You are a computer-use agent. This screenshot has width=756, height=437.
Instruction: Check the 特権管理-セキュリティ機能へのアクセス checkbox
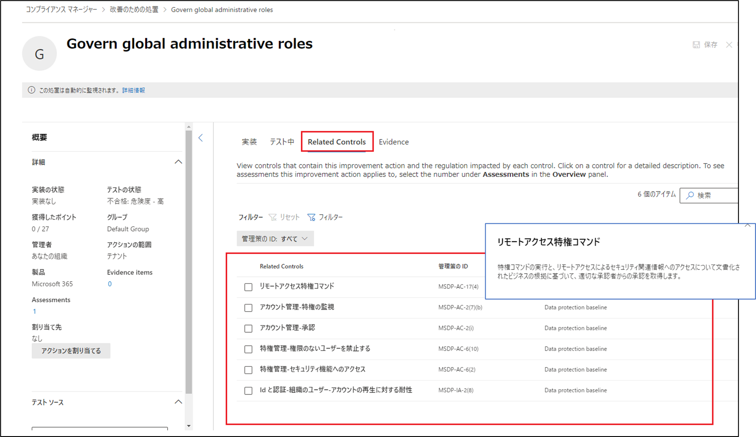248,370
